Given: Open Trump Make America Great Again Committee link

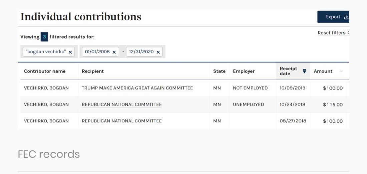Looking at the screenshot, I should (137, 88).
